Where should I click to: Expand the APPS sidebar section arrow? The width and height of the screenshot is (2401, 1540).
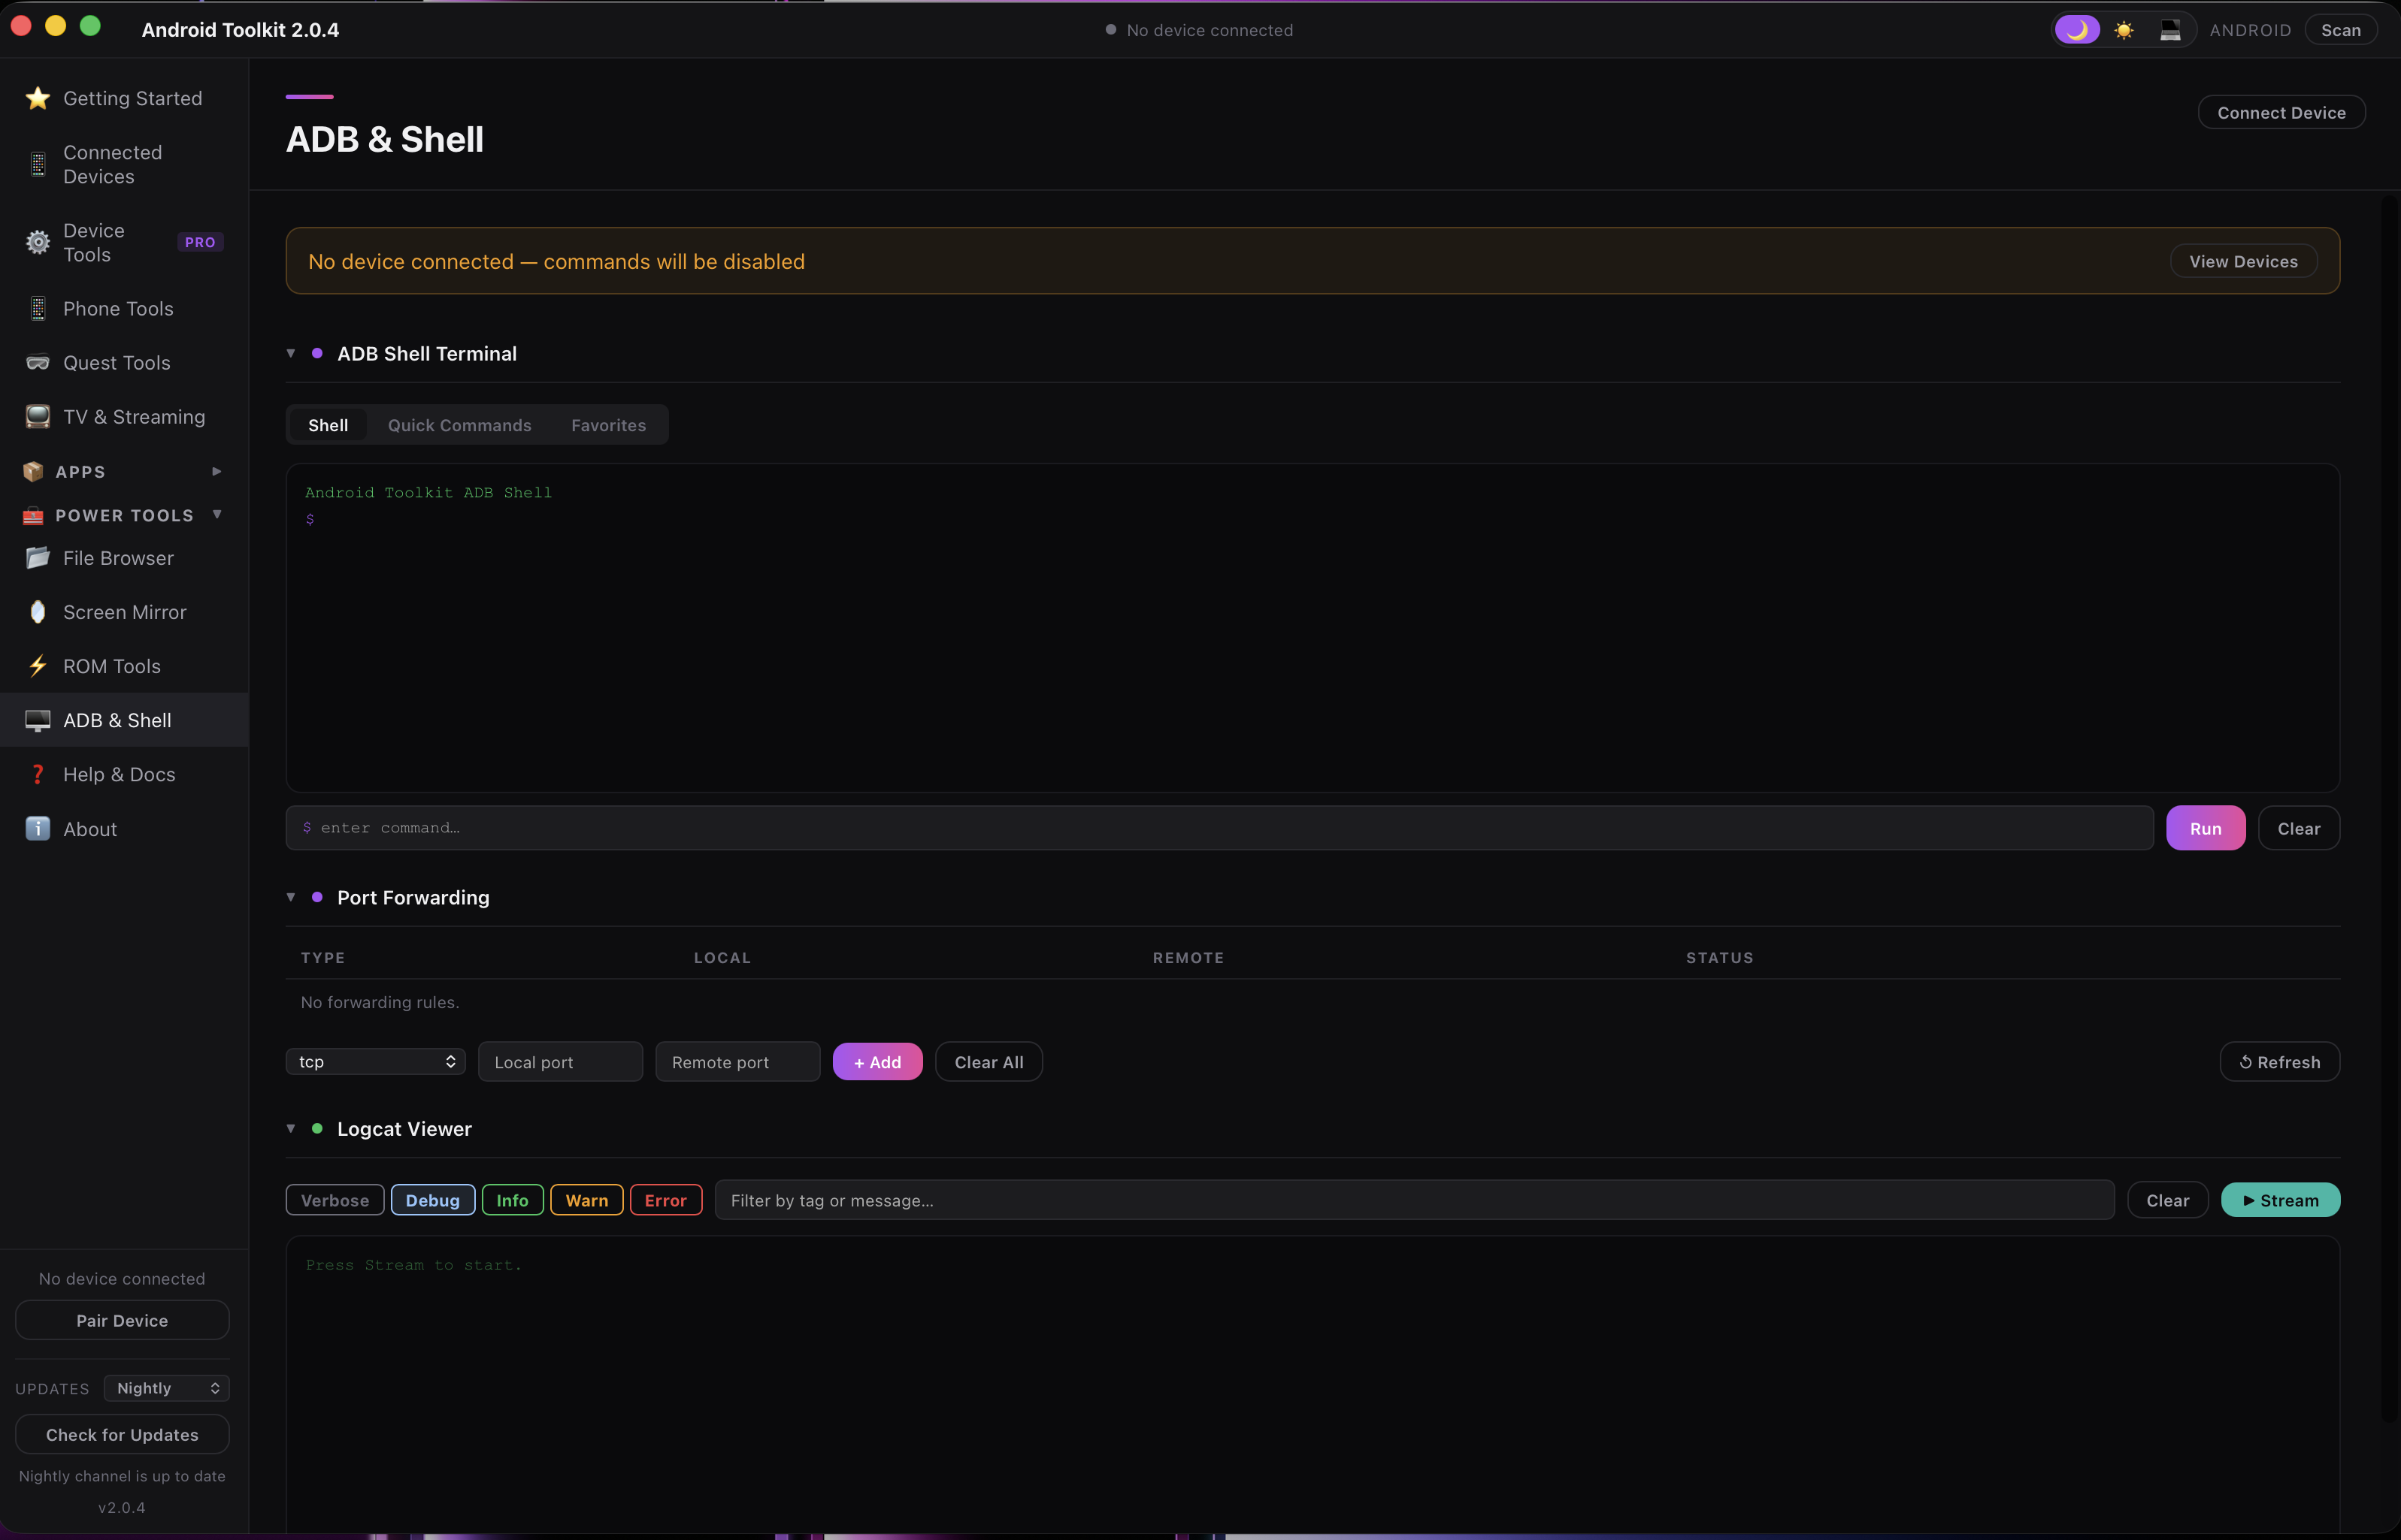[x=217, y=471]
